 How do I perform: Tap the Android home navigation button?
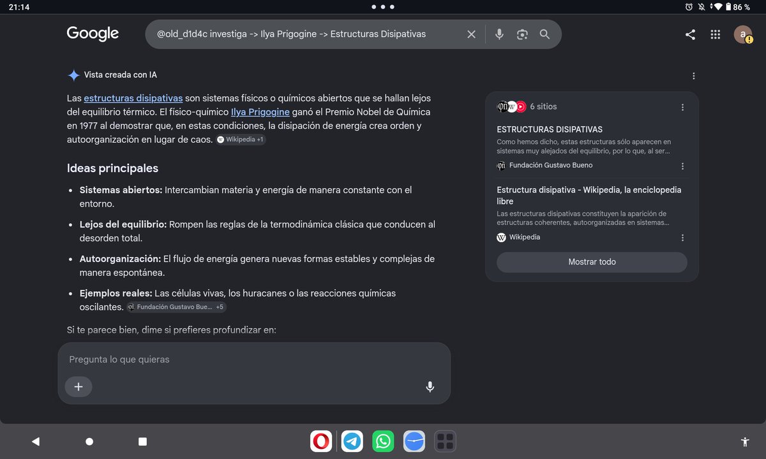pyautogui.click(x=89, y=442)
